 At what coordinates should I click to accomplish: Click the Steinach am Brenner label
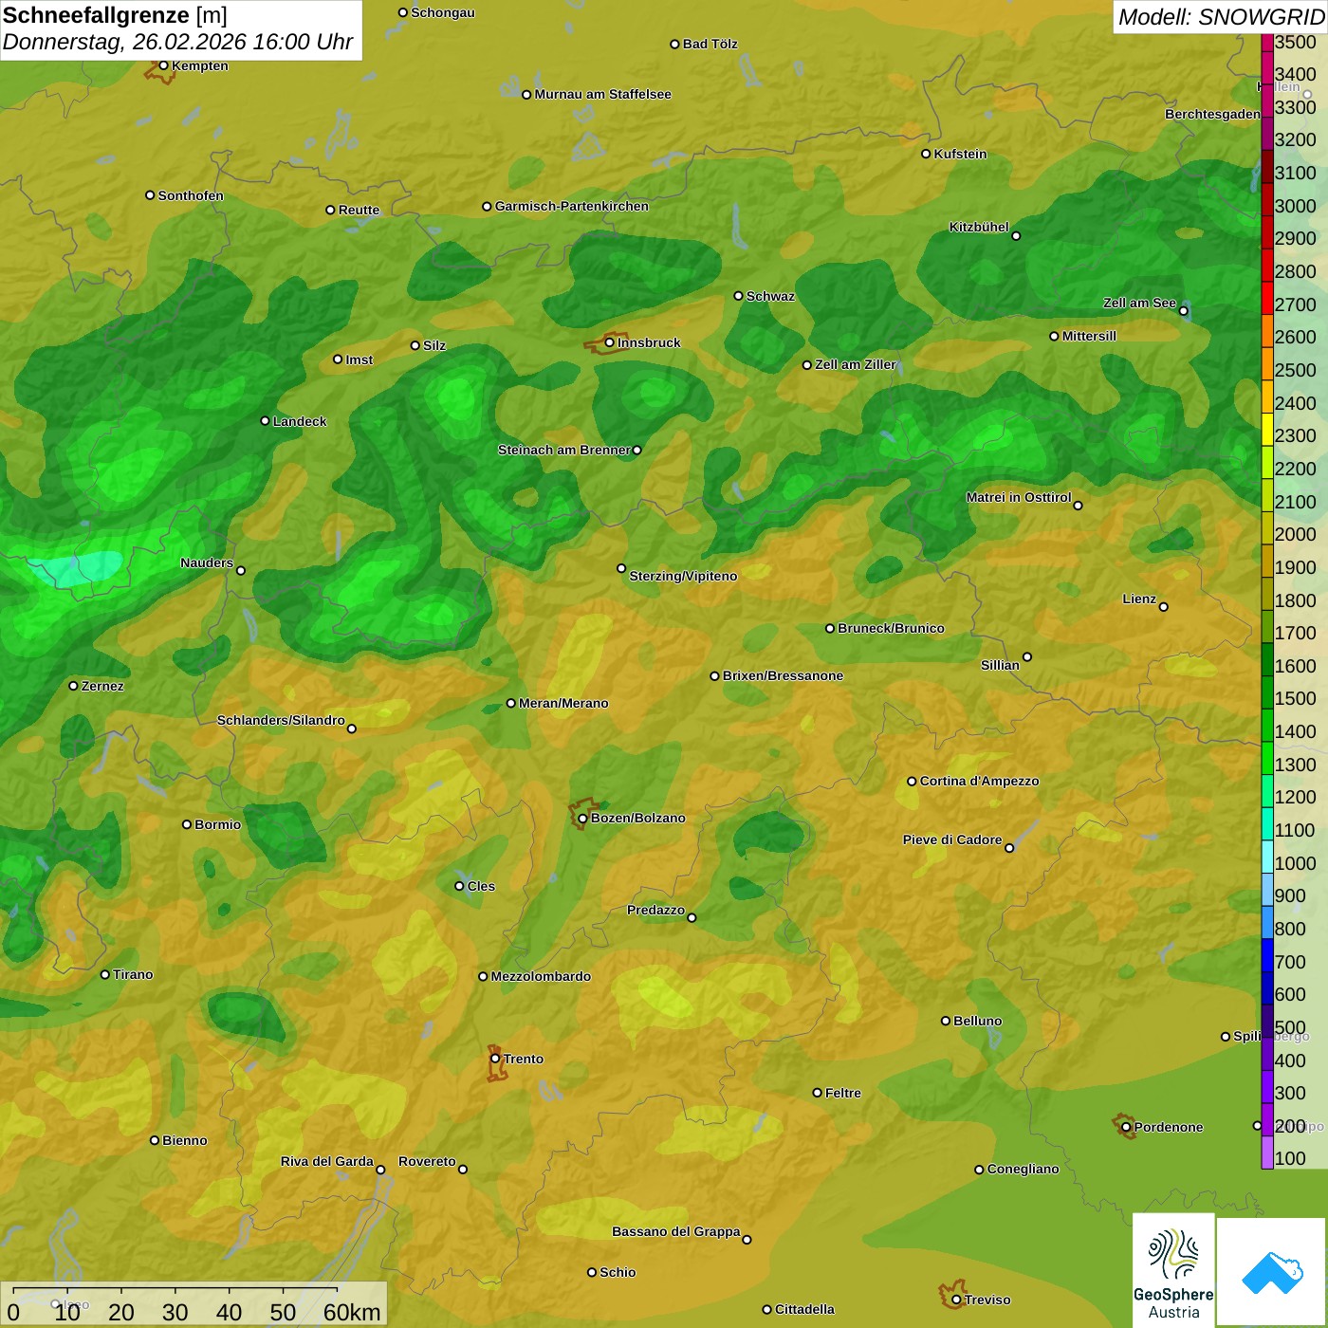coord(564,450)
